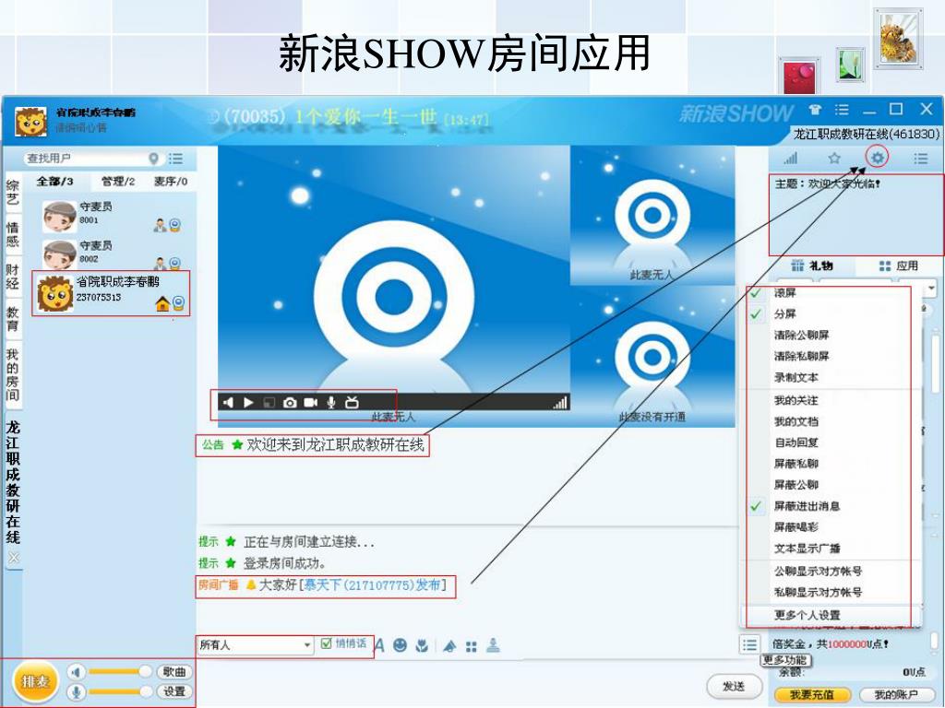This screenshot has height=708, width=945.
Task: Toggle the 屏蔽公聊 menu option
Action: (796, 485)
